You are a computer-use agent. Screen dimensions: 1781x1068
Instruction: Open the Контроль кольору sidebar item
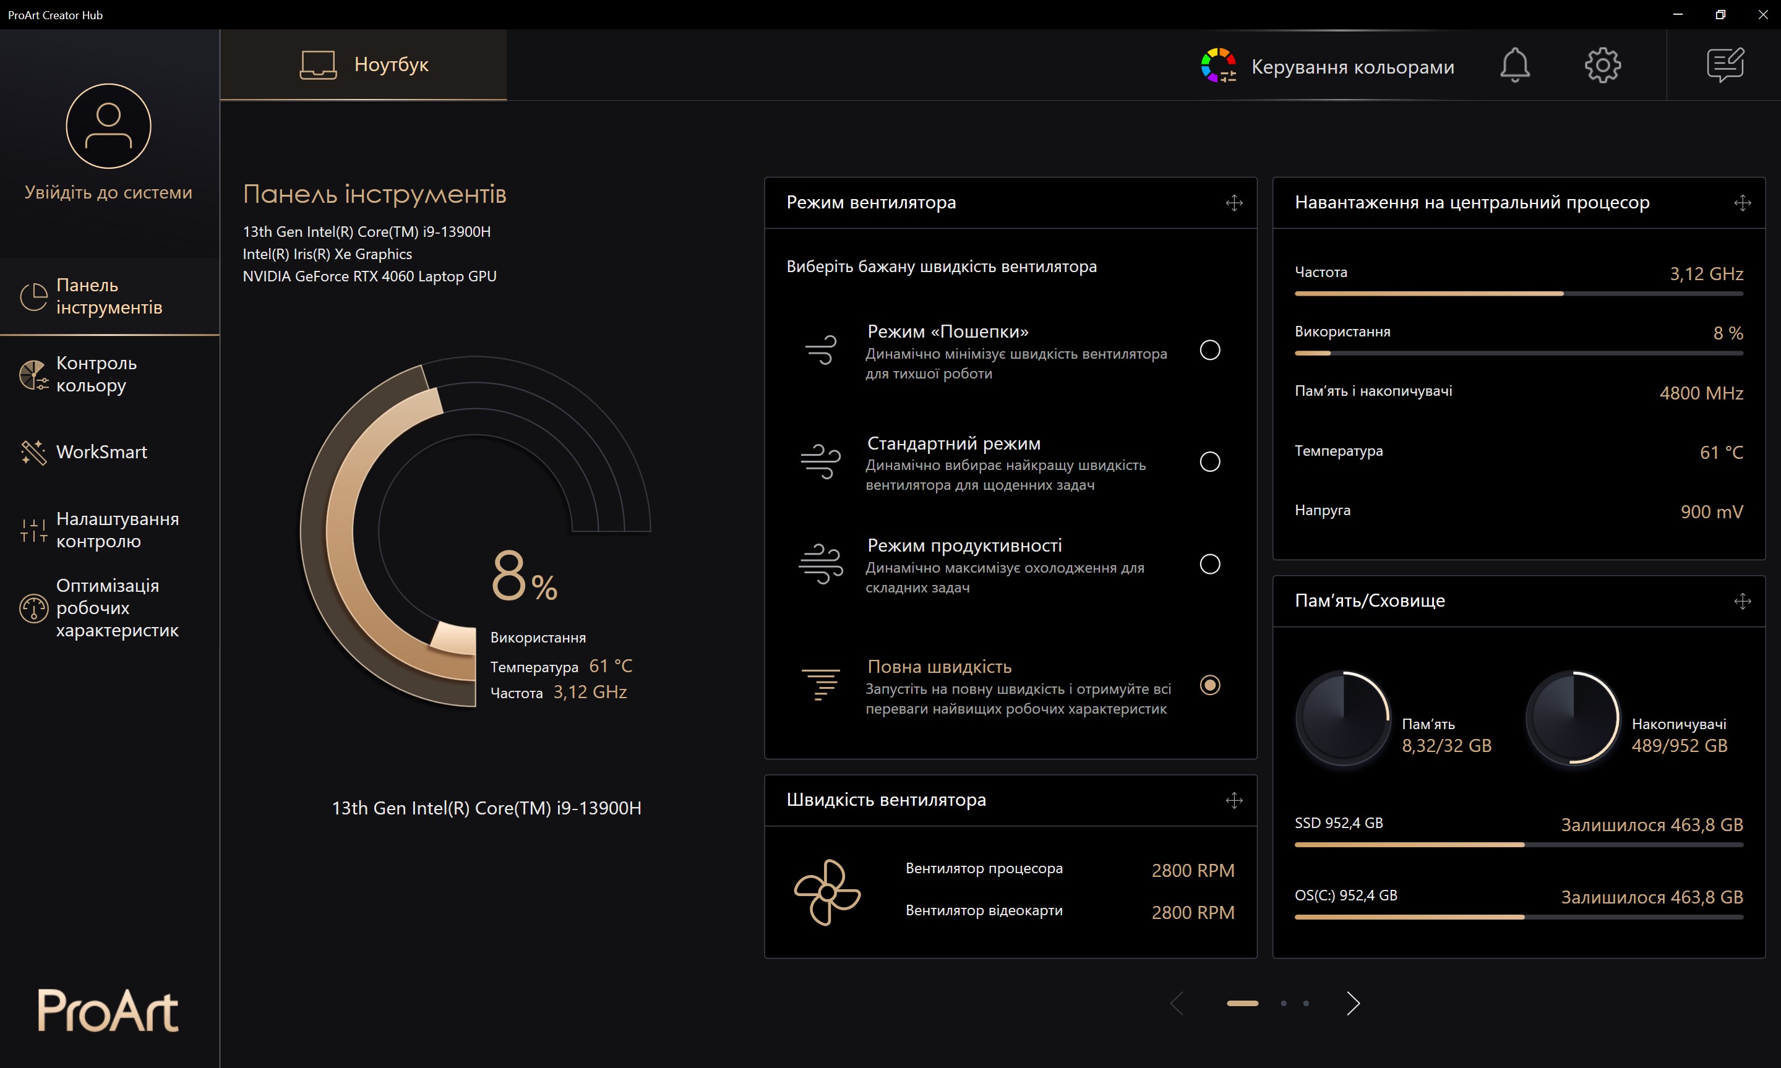click(96, 374)
